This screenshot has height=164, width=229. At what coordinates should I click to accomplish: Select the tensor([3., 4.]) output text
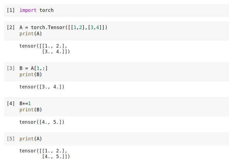tap(42, 87)
